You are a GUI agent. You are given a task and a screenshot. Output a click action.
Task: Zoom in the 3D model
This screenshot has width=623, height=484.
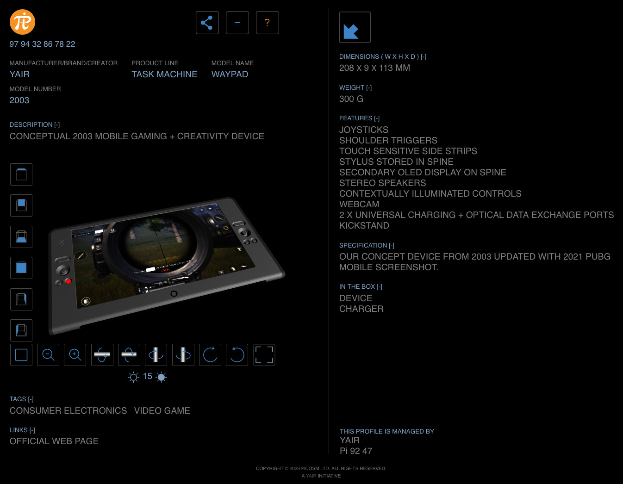pyautogui.click(x=75, y=355)
